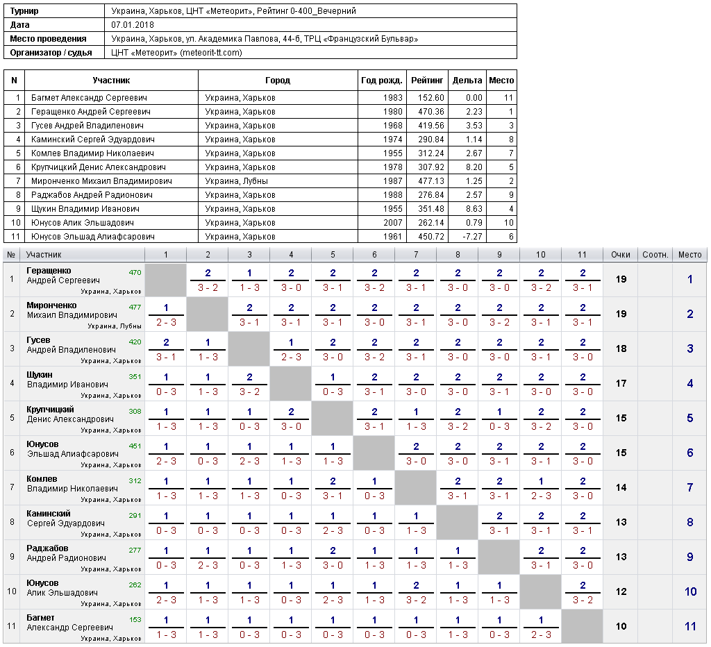Viewport: 711px width, 647px height.
Task: Click the organizer text ЦНТ «Метеорит» (meteorit-tt.com)
Action: pyautogui.click(x=176, y=53)
